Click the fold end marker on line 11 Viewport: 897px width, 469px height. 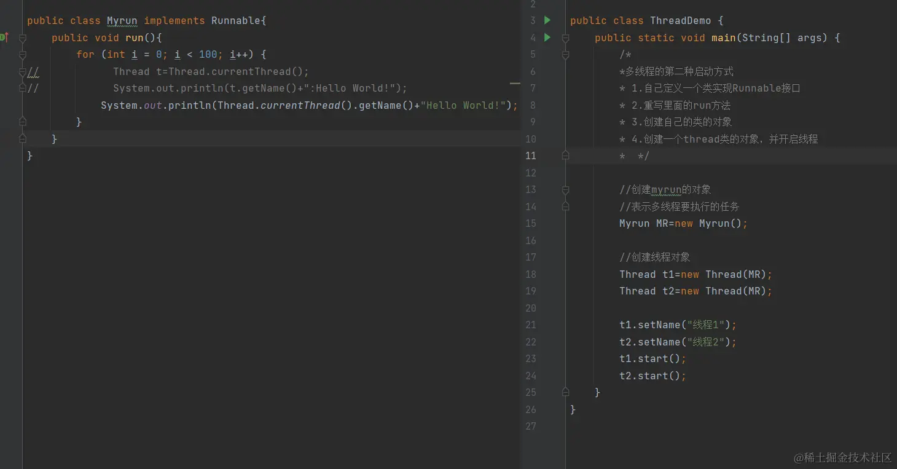[565, 156]
